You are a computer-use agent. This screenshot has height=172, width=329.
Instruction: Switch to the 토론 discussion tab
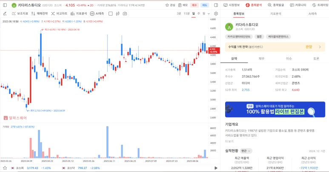pyautogui.click(x=316, y=59)
